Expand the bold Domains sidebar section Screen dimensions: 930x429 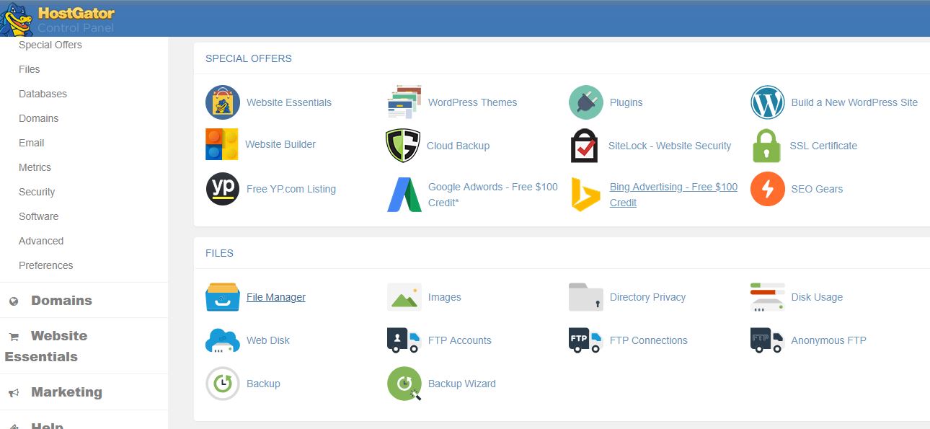point(61,301)
